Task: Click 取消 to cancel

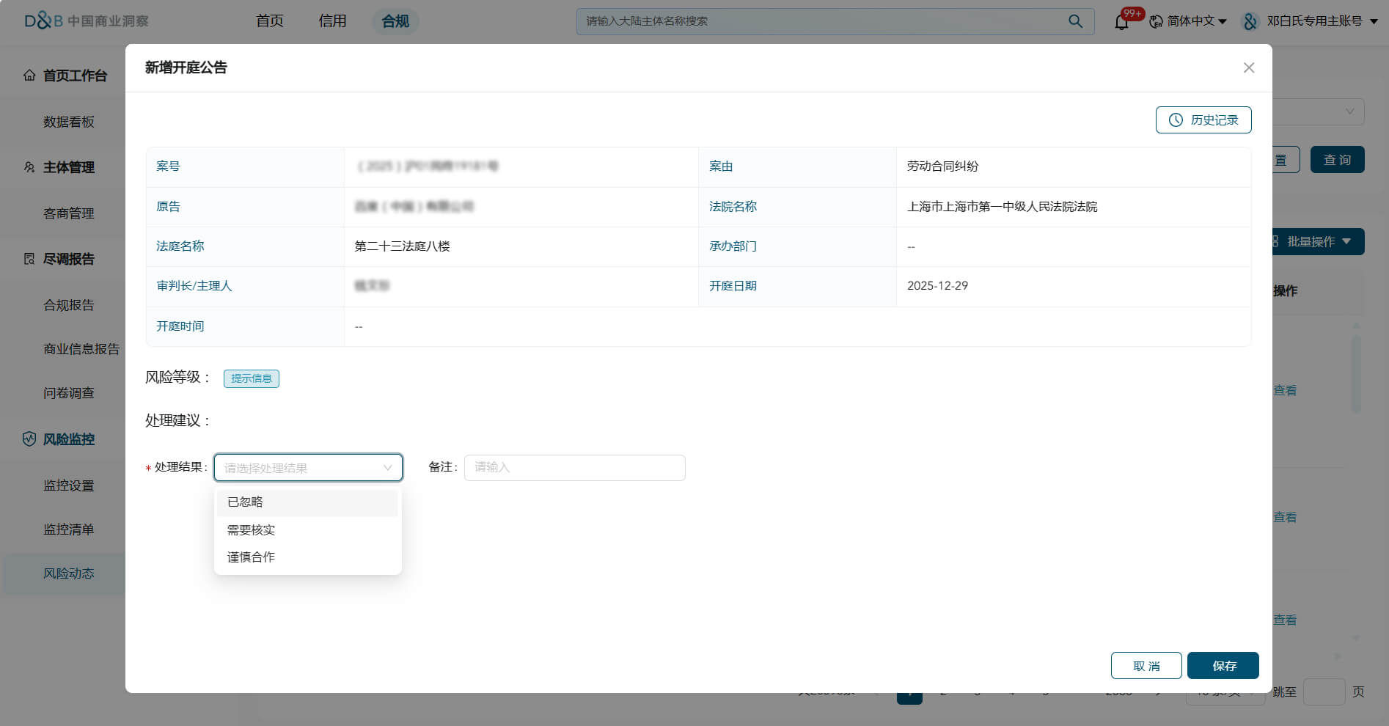Action: point(1146,666)
